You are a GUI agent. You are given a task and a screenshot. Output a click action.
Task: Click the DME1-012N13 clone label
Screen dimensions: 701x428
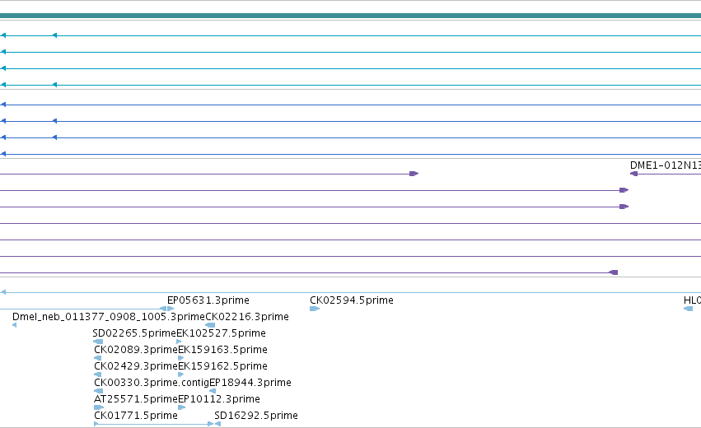pos(666,165)
